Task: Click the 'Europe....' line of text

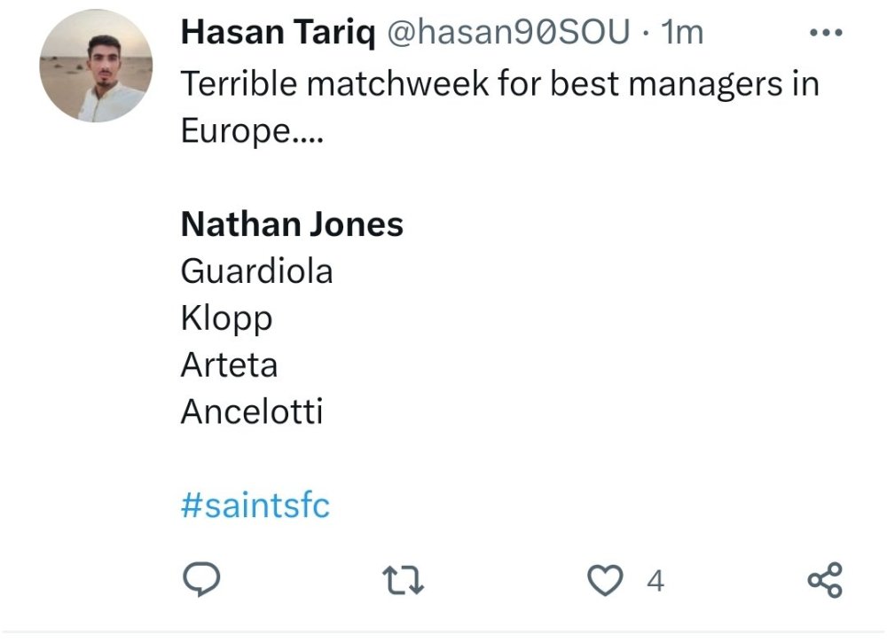Action: tap(249, 131)
